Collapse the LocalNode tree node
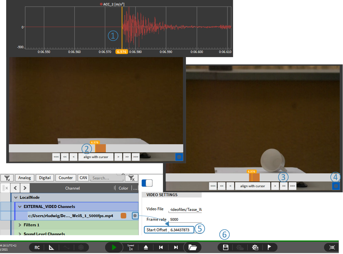This screenshot has width=343, height=254. [x=16, y=197]
